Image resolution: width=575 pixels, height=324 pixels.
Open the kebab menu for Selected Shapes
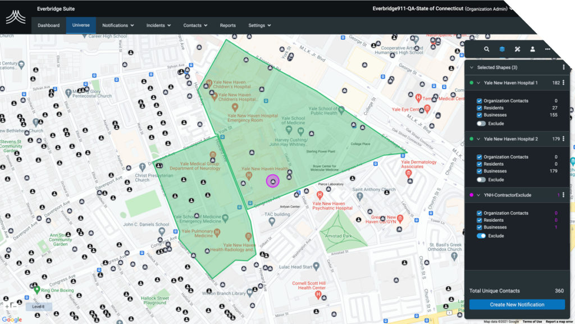point(564,67)
